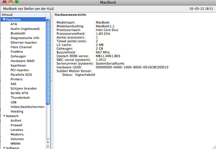The height and width of the screenshot is (149, 216).
Task: Click the yellow minimize window button
Action: [x=11, y=2]
